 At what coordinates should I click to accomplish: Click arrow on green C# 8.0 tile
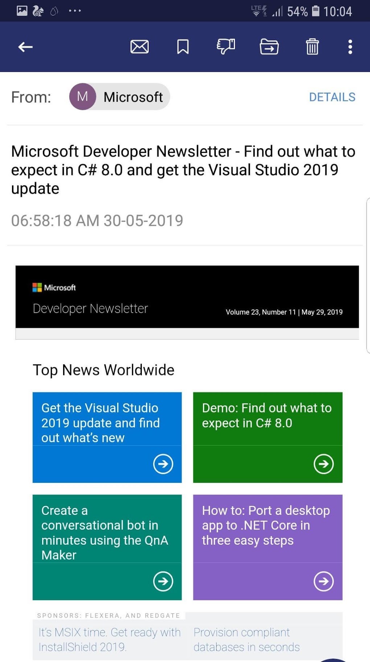(324, 464)
